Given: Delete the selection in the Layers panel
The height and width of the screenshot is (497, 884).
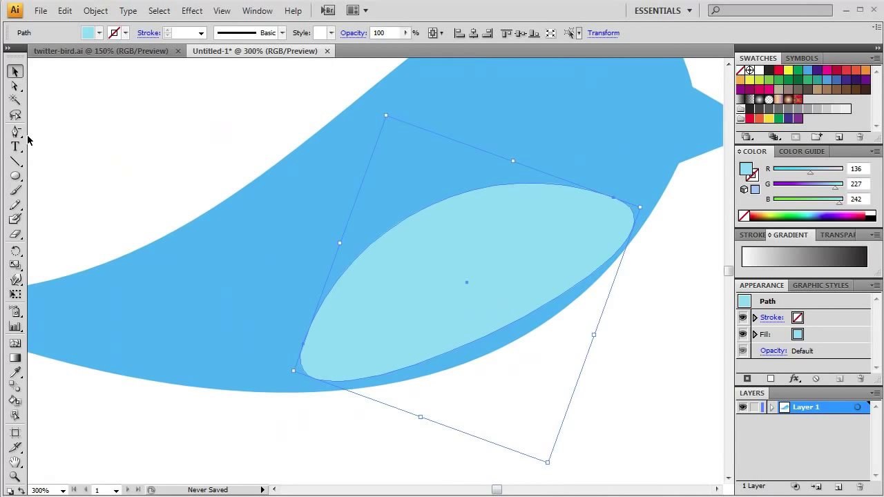Looking at the screenshot, I should coord(861,487).
